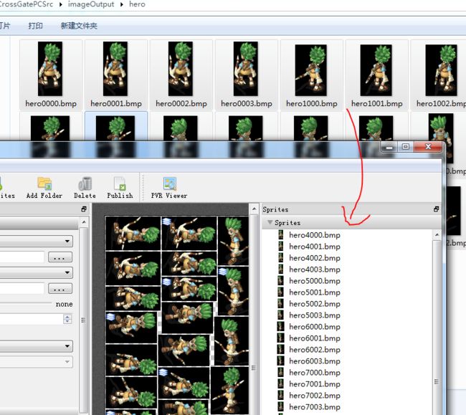The image size is (466, 415).
Task: Click the slider track beside 'none' label
Action: click(26, 303)
